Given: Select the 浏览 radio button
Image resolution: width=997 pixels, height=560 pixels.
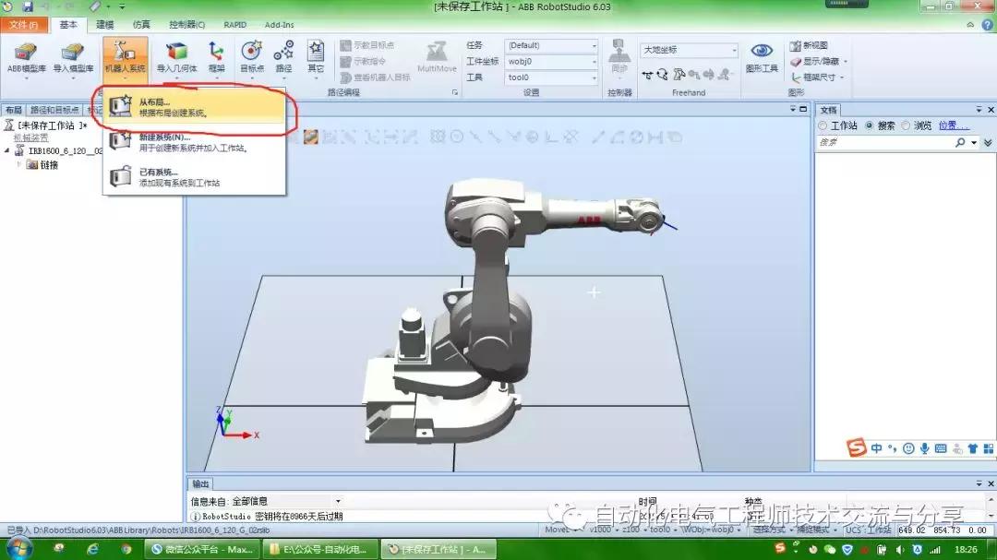Looking at the screenshot, I should (x=907, y=125).
